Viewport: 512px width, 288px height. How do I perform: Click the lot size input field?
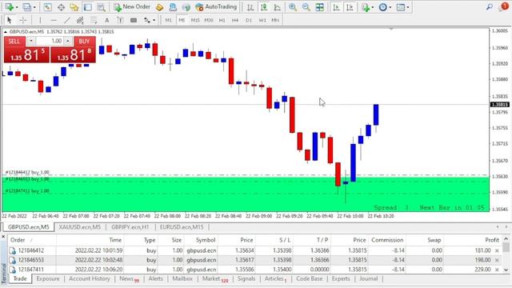pyautogui.click(x=50, y=41)
